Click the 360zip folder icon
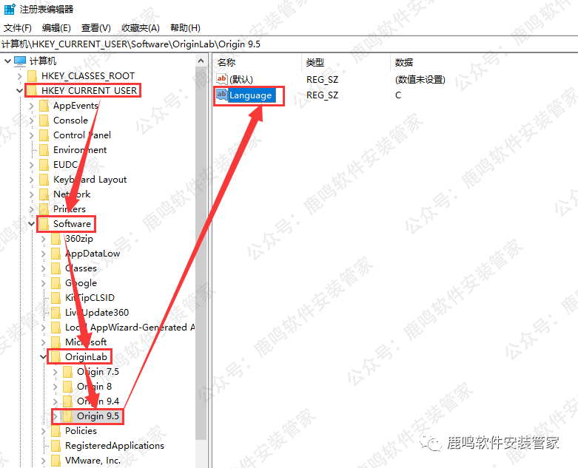Viewport: 578px width, 468px height. [x=56, y=239]
